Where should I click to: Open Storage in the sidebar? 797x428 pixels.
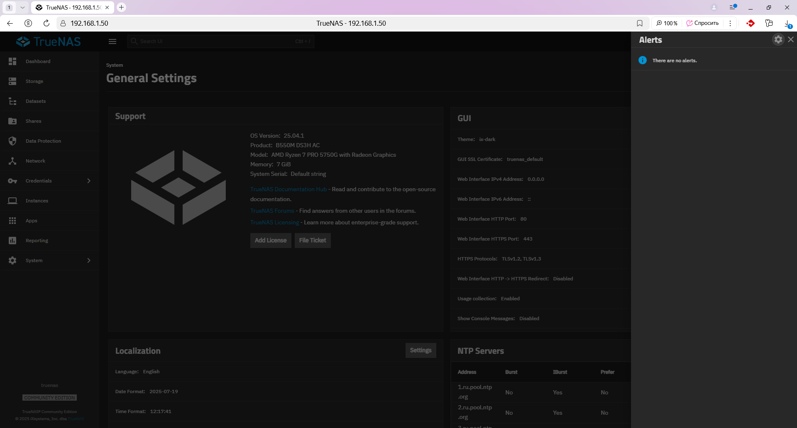[x=50, y=81]
